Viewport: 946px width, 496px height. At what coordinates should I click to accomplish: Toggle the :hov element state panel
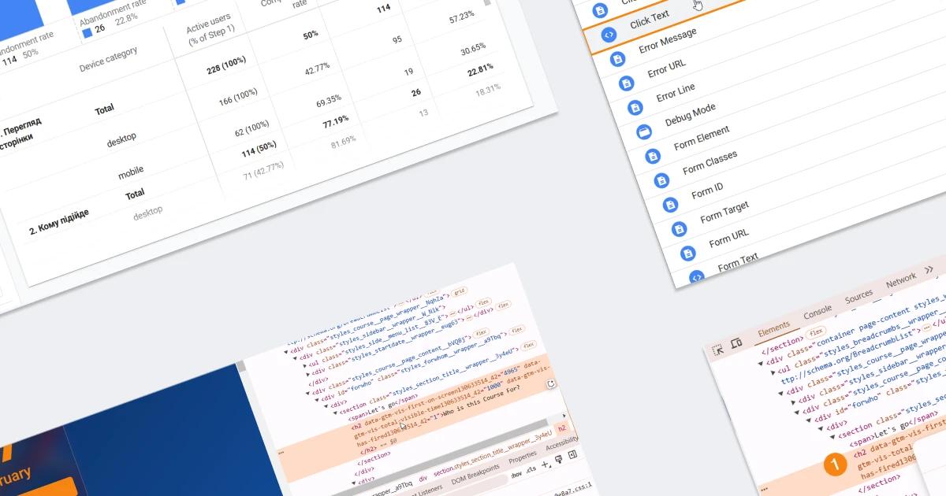(x=516, y=475)
